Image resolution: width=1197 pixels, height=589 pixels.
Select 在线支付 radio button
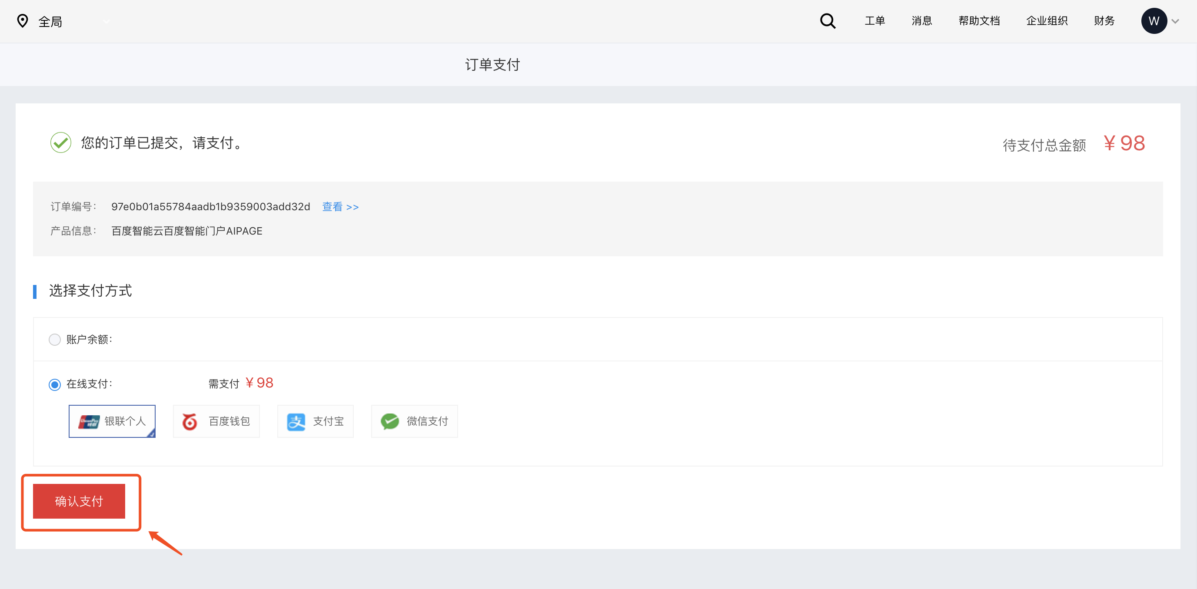point(55,384)
